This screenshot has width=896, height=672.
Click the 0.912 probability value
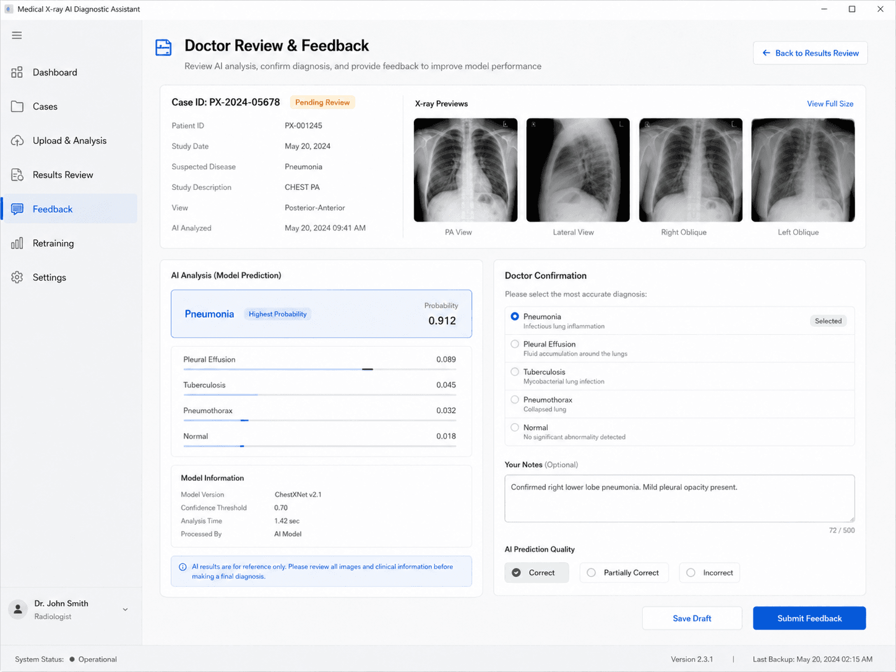coord(442,321)
